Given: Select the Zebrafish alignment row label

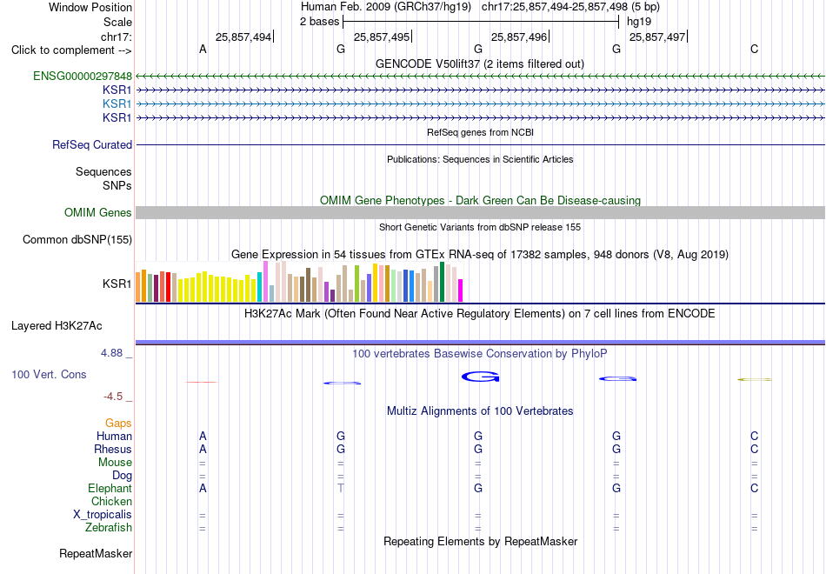Looking at the screenshot, I should click(109, 528).
